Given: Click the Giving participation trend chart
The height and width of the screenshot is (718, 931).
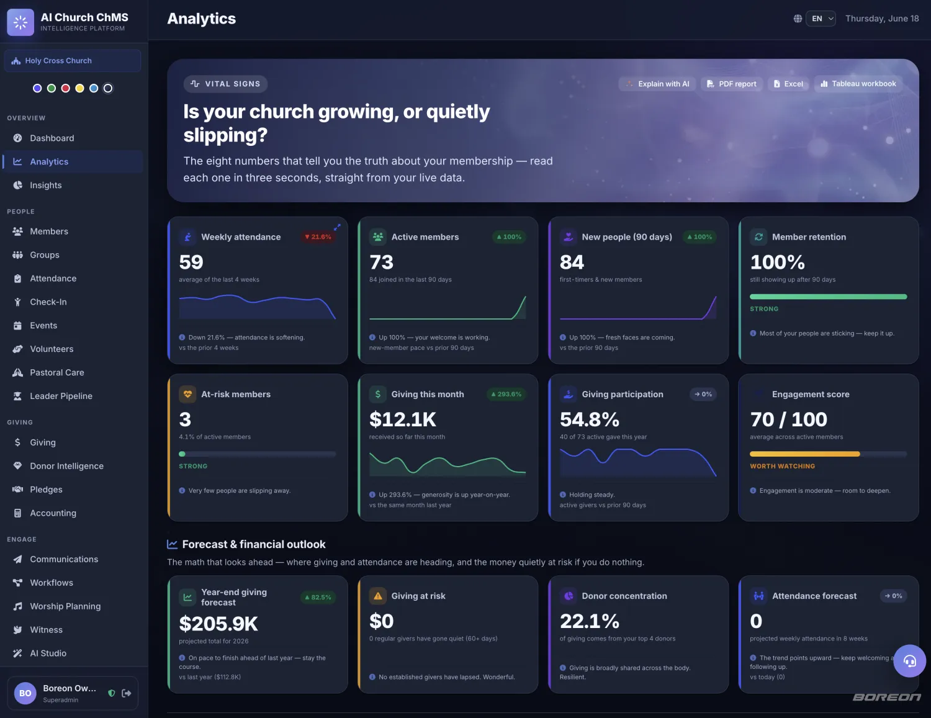Looking at the screenshot, I should tap(638, 463).
